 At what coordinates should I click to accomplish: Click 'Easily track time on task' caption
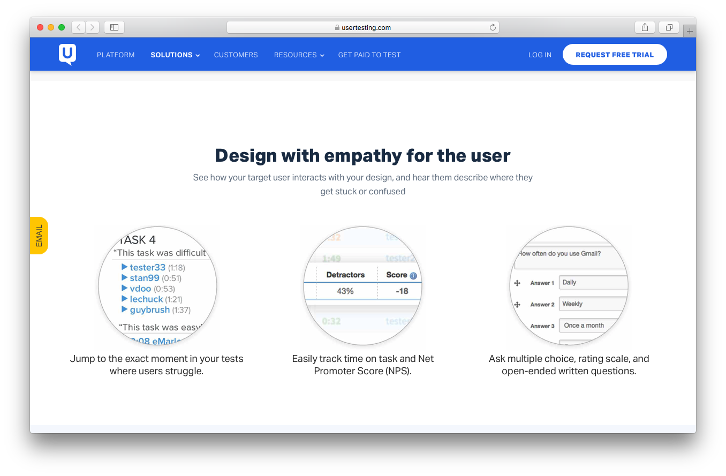click(x=363, y=365)
